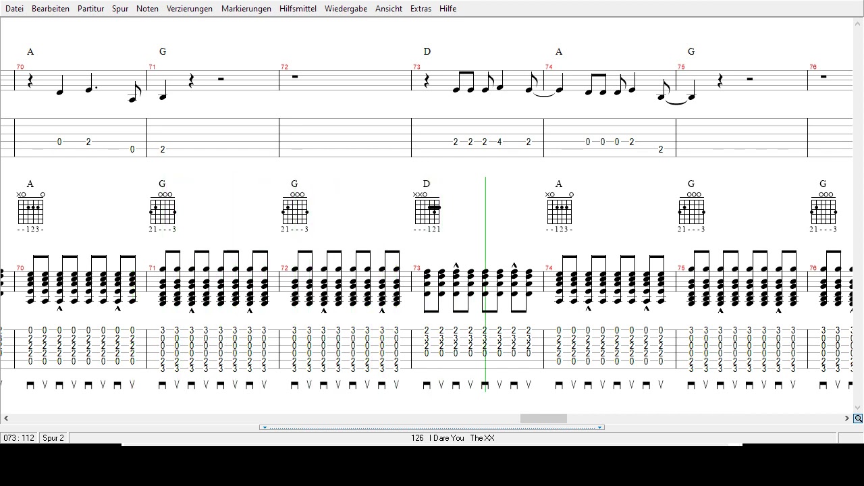Click the horizontal scrollbar thumb

[543, 418]
